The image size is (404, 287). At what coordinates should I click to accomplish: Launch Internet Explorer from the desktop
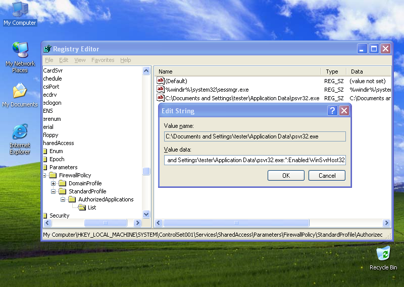[20, 139]
